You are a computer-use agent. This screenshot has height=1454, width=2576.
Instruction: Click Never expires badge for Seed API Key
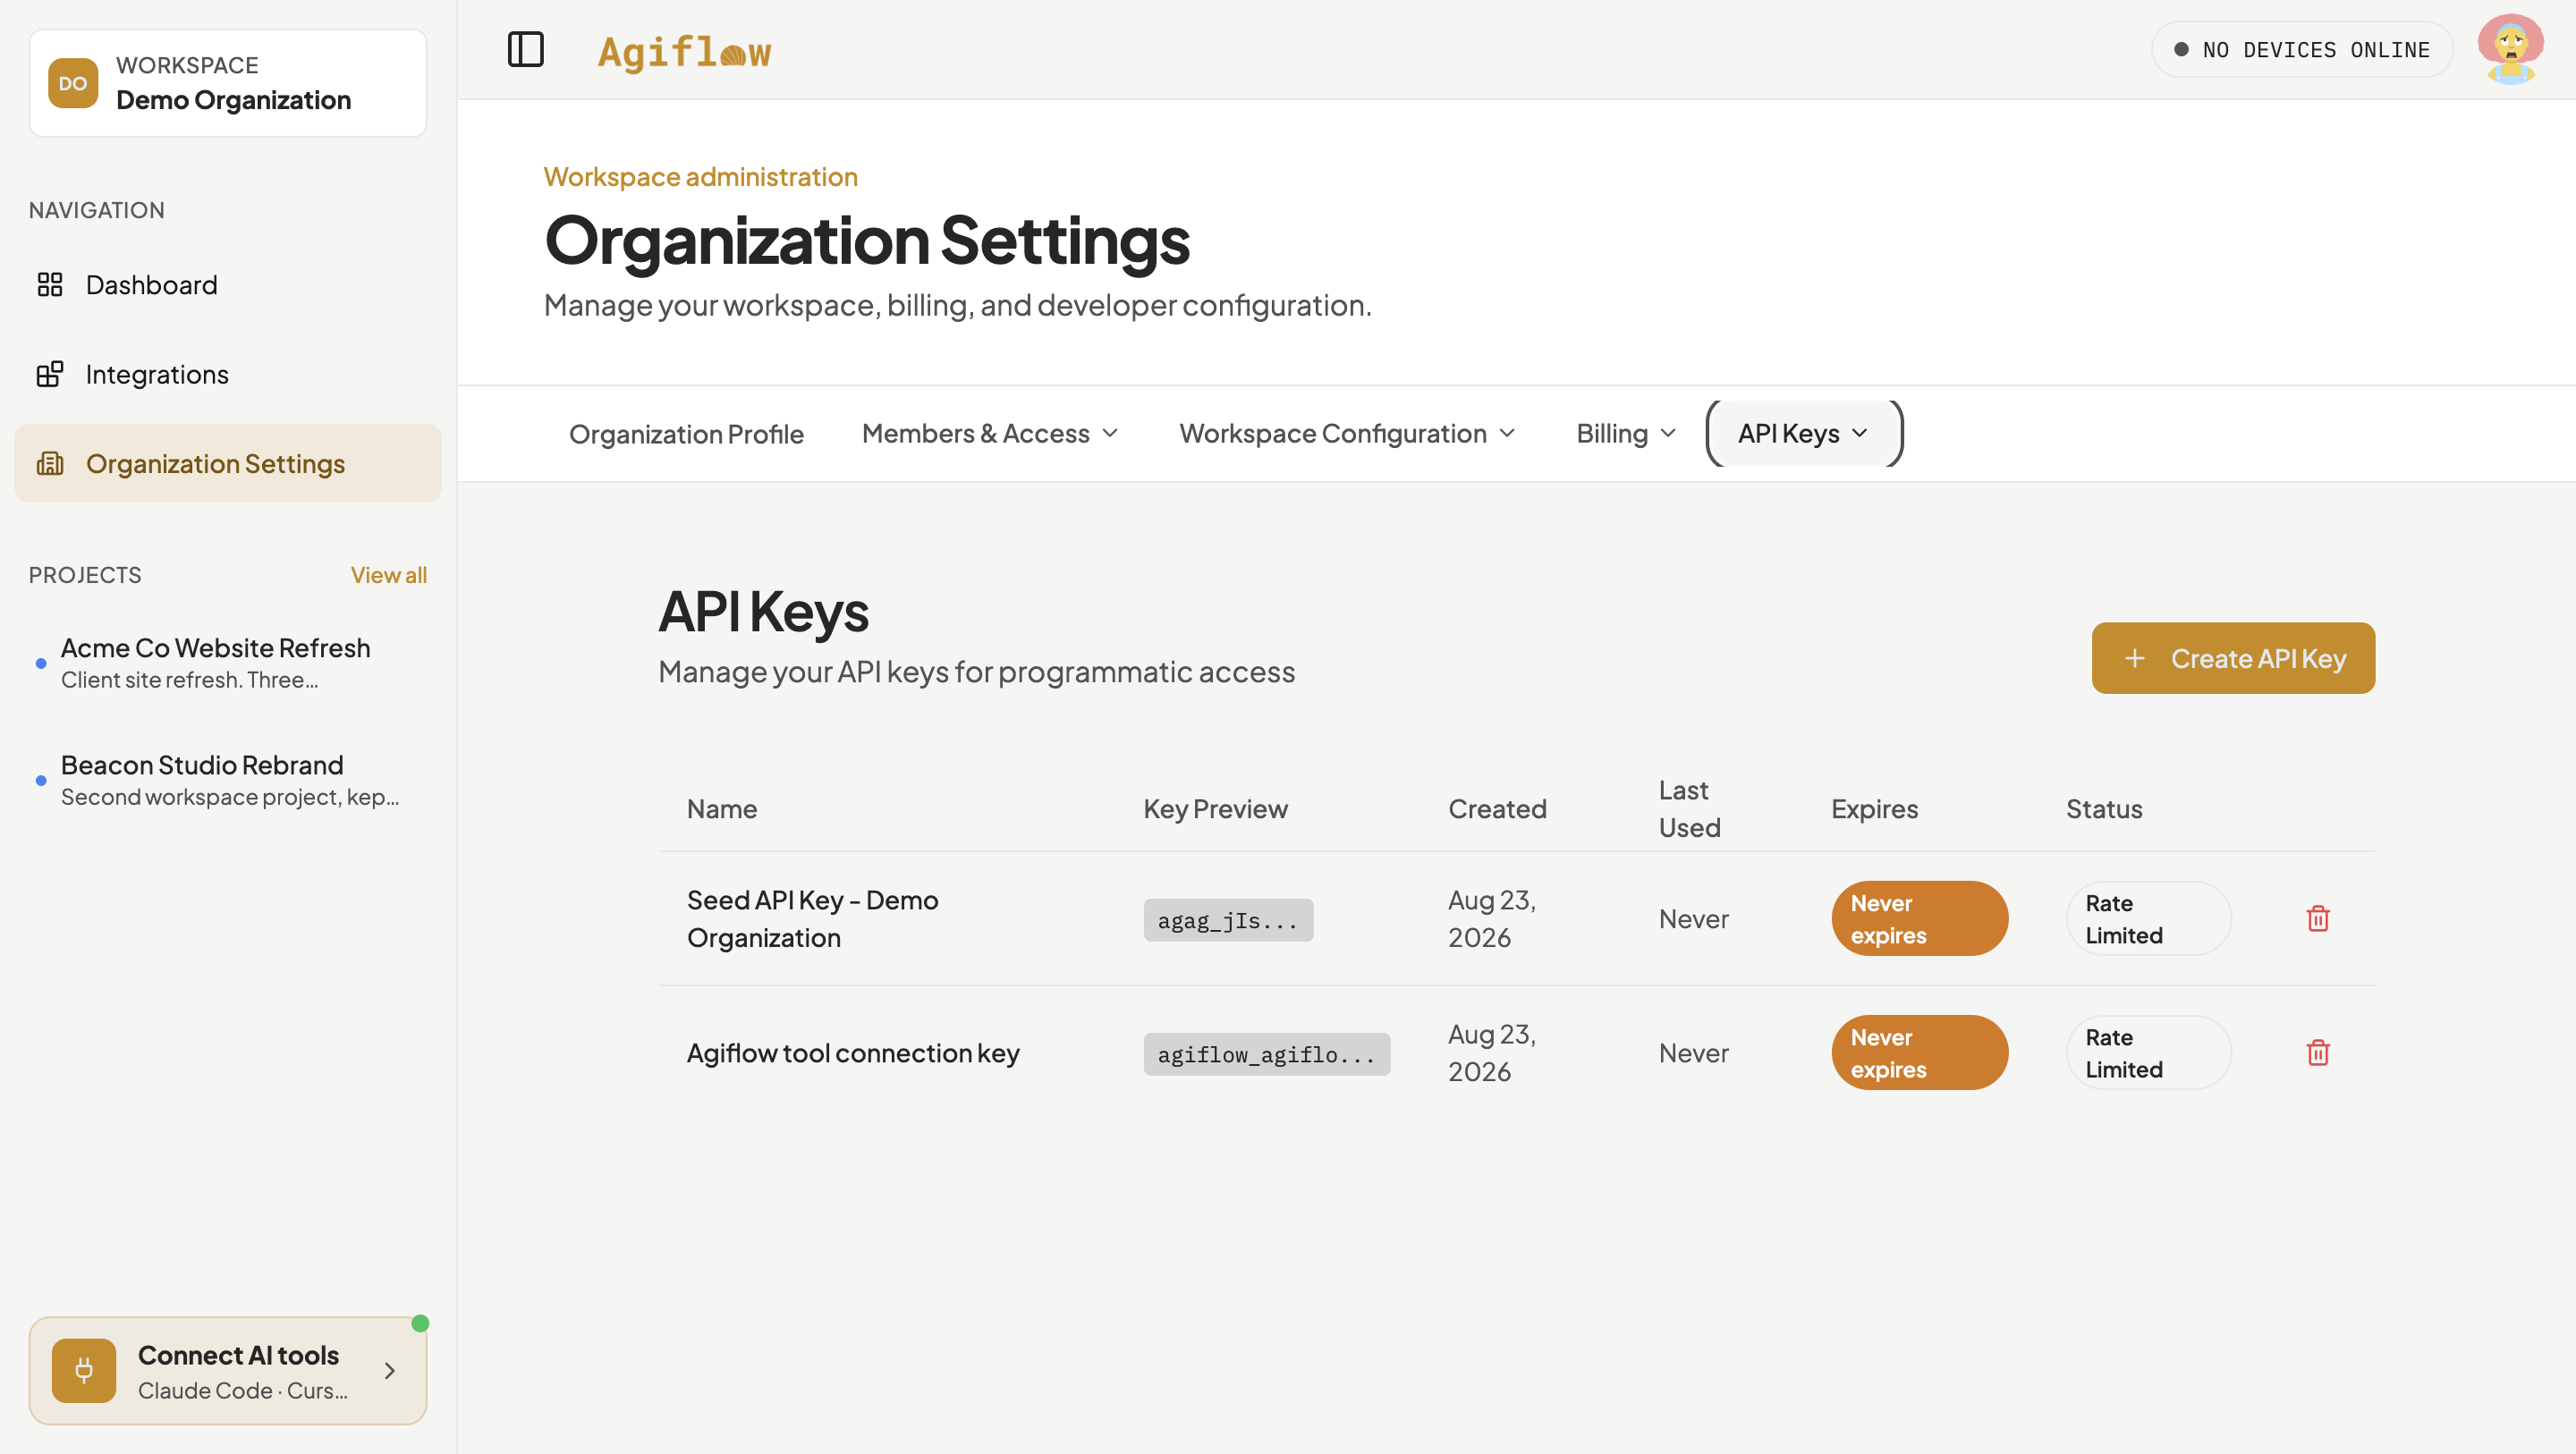pyautogui.click(x=1919, y=918)
